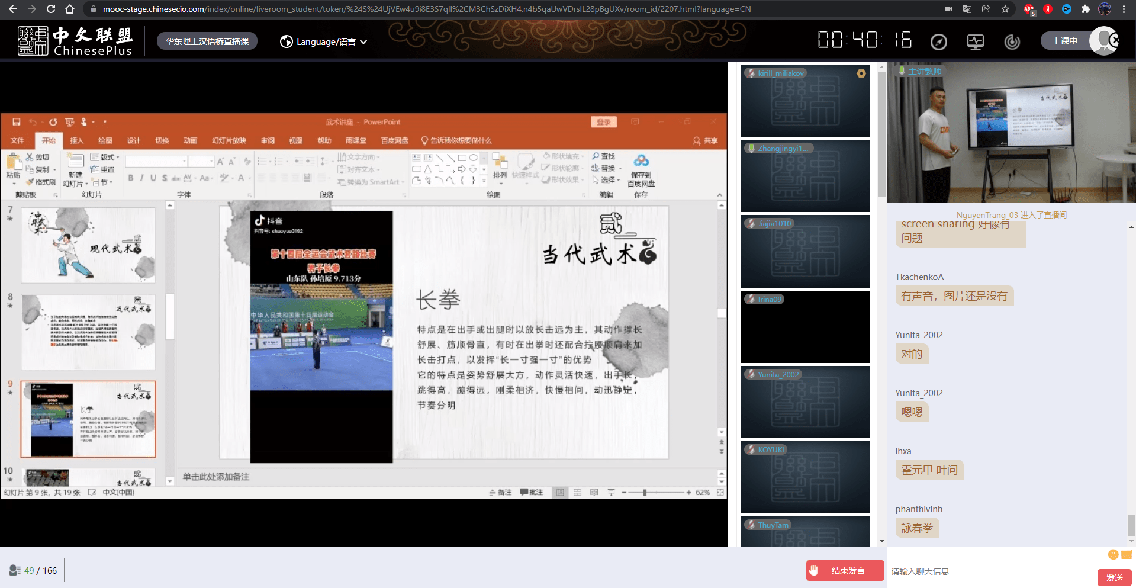
Task: Click the participants count icon
Action: [15, 570]
